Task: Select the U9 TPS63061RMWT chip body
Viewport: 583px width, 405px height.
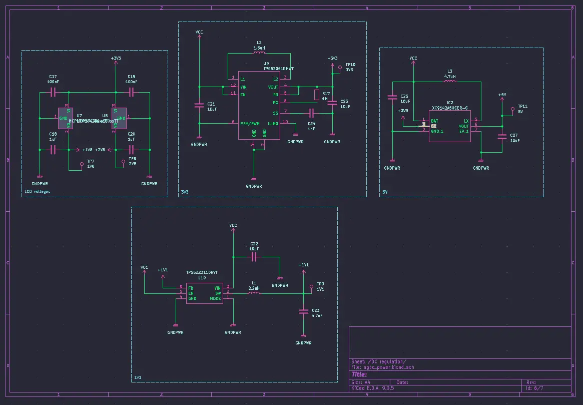Action: coord(259,106)
